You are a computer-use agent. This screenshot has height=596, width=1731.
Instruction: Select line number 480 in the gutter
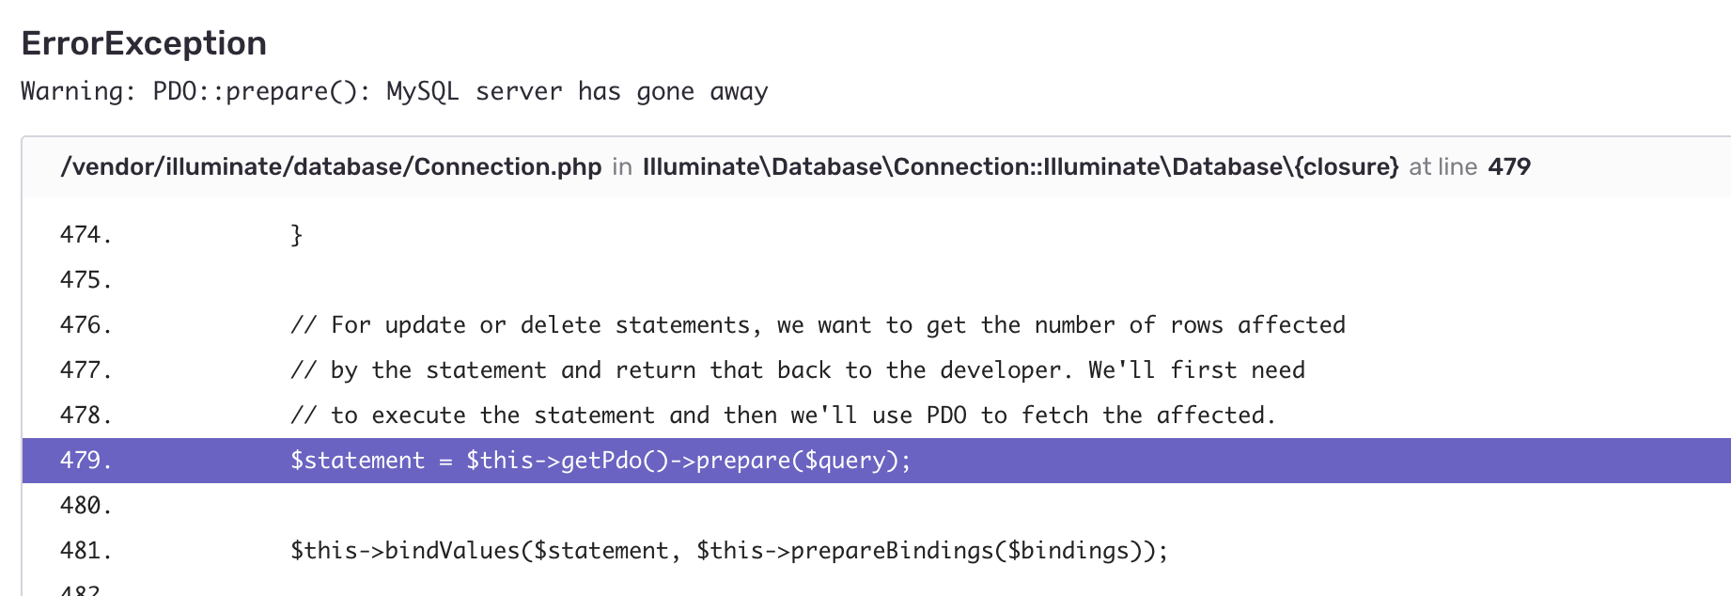click(x=86, y=506)
